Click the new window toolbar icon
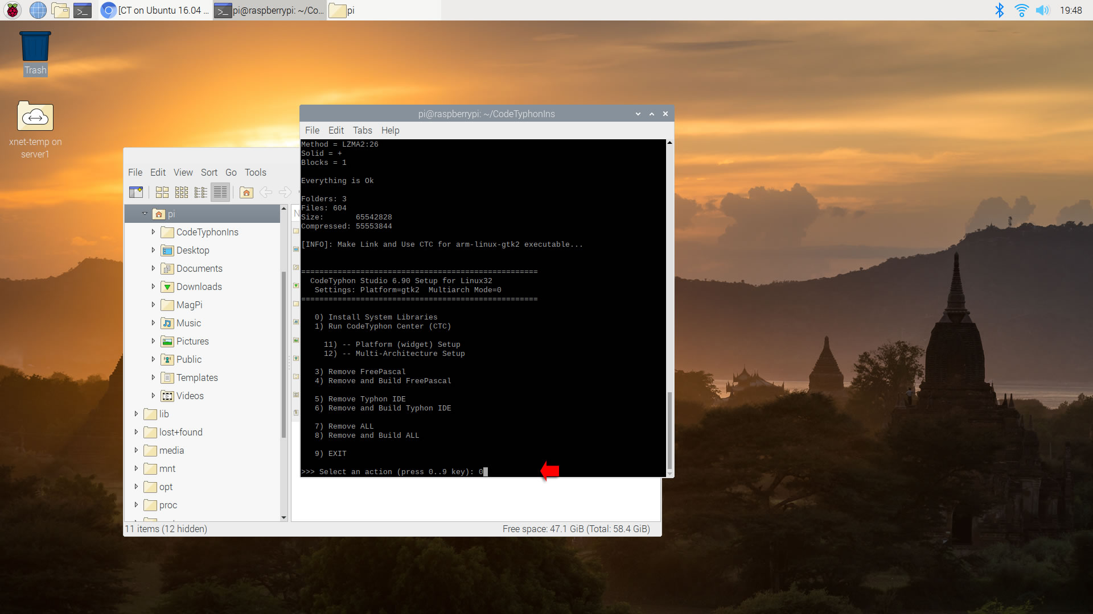1093x614 pixels. tap(136, 192)
